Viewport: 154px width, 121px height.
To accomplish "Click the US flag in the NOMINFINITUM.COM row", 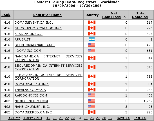I will click(x=91, y=101).
